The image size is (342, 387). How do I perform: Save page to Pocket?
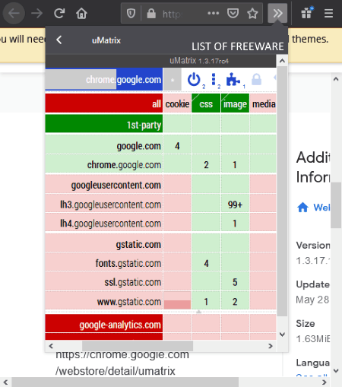233,13
